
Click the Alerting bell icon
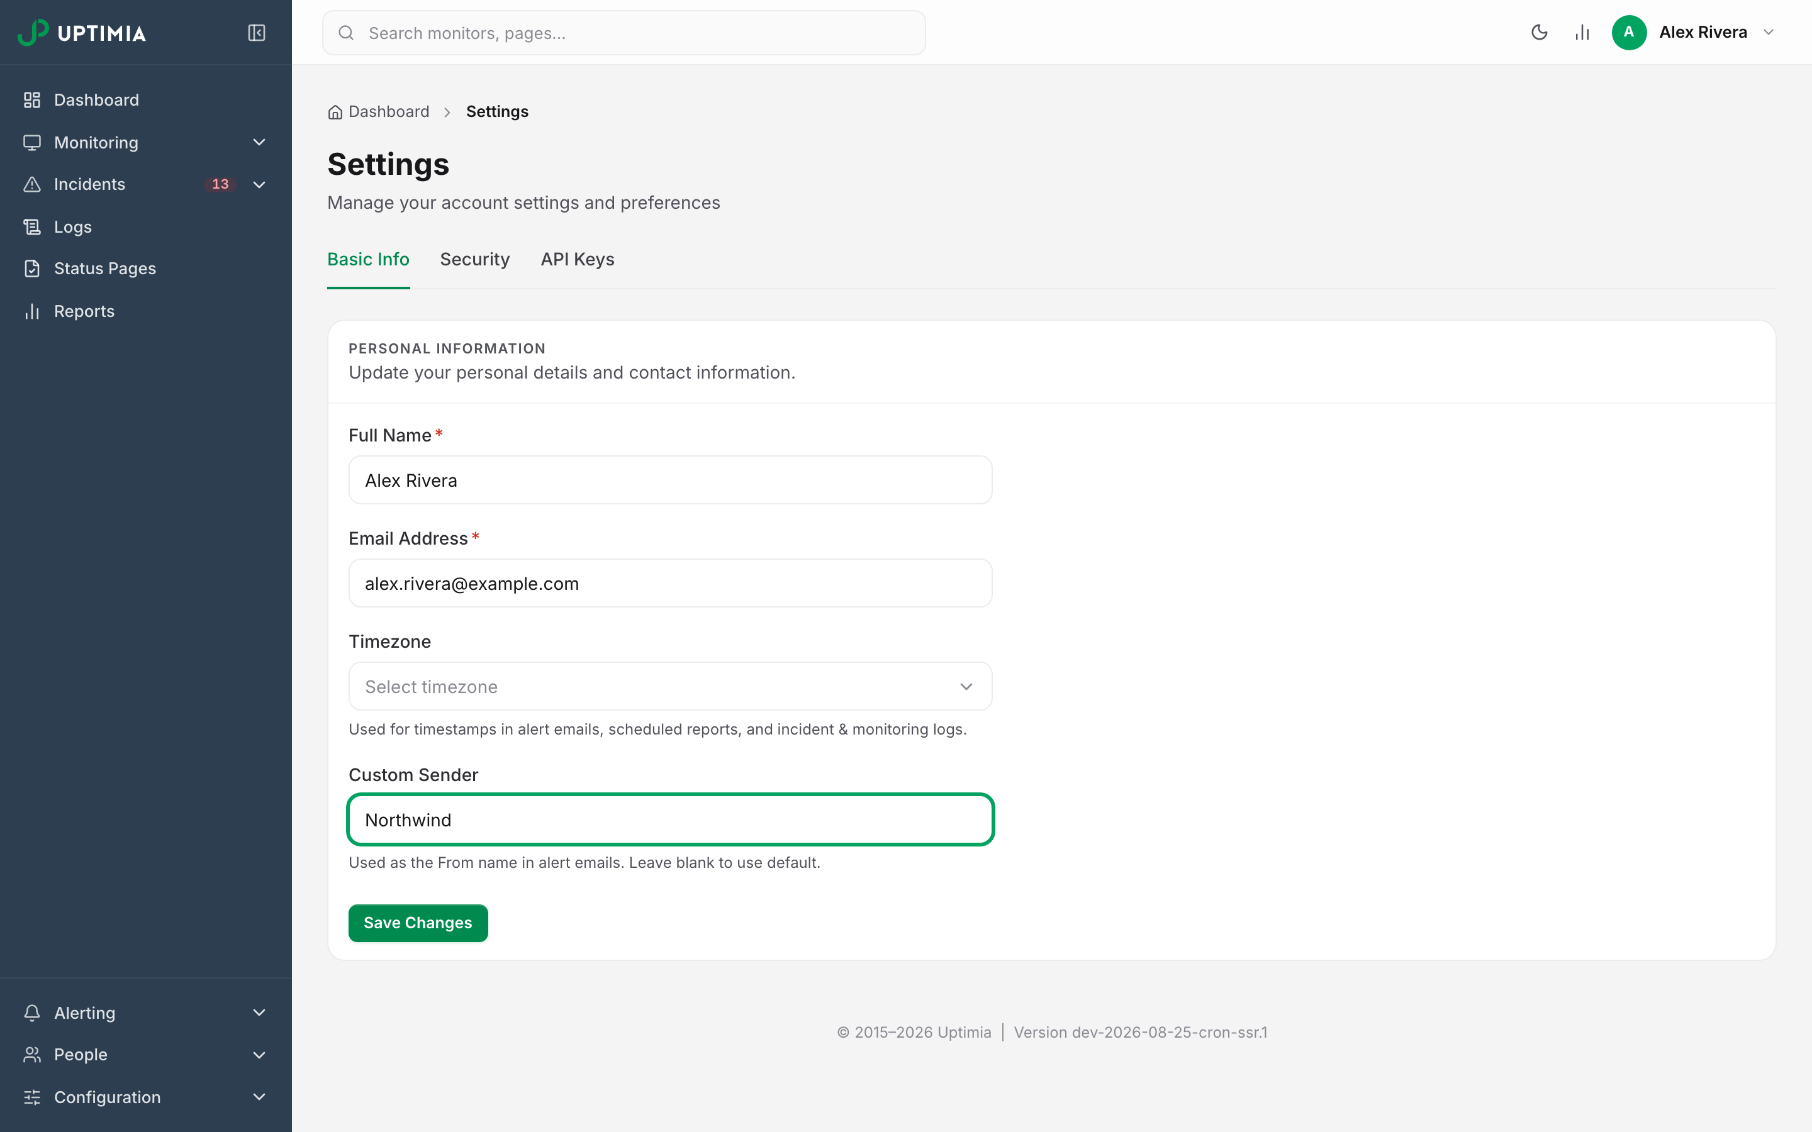tap(32, 1013)
